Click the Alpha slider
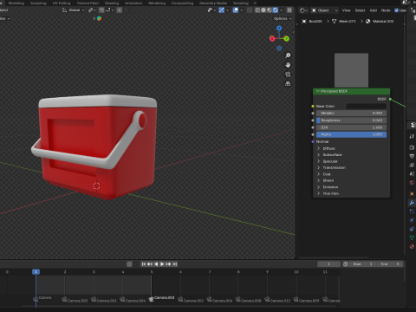This screenshot has width=416, height=312. (351, 134)
